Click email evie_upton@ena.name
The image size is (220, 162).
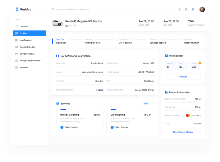[92, 72]
